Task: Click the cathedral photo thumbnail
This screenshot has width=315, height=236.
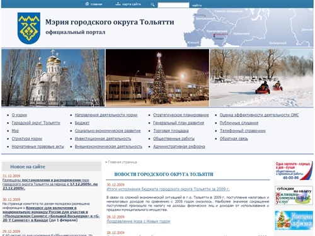Action: tap(53, 77)
